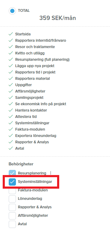Uncheck the Systeminställningar permission checkbox
This screenshot has height=234, width=110.
point(12,182)
